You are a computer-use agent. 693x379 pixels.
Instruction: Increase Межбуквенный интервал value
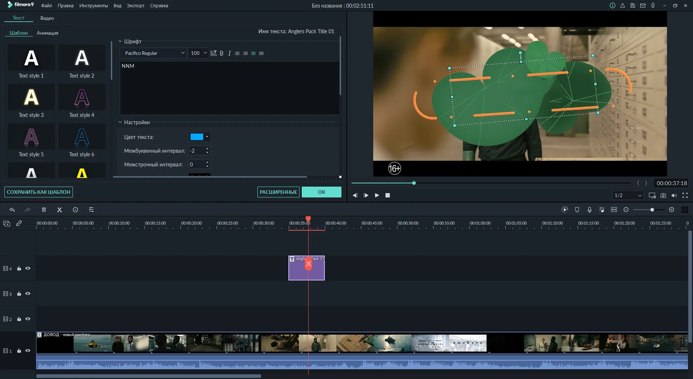click(207, 148)
